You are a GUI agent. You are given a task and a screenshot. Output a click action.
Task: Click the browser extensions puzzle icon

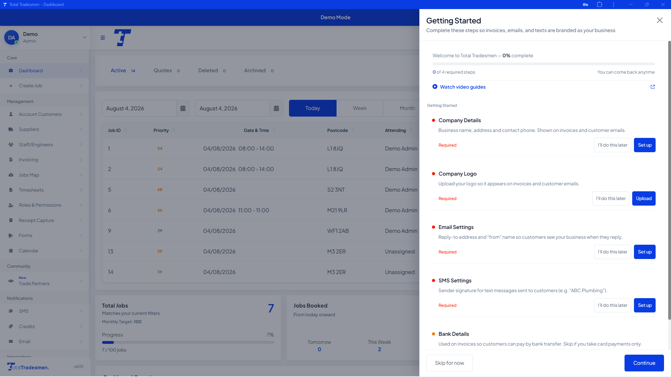coord(599,5)
